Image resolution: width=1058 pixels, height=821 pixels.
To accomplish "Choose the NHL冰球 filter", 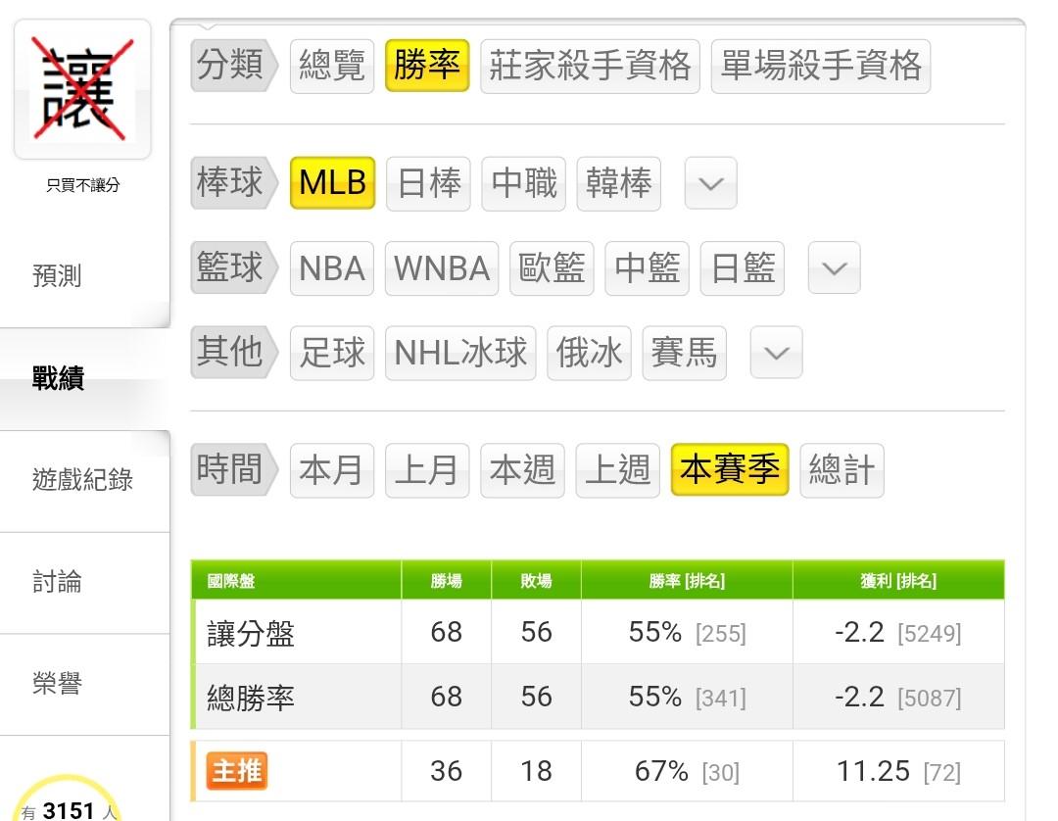I will (x=460, y=353).
